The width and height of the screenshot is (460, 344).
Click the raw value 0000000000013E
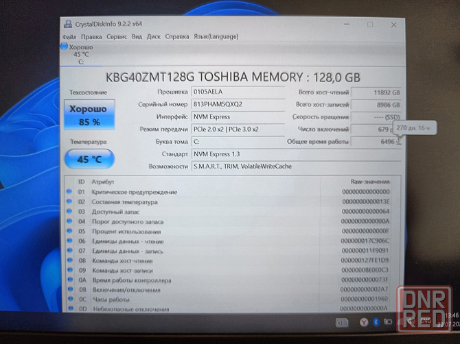pos(365,201)
